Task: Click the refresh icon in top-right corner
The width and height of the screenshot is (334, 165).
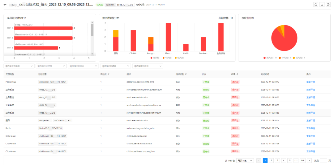Action: tap(316, 4)
